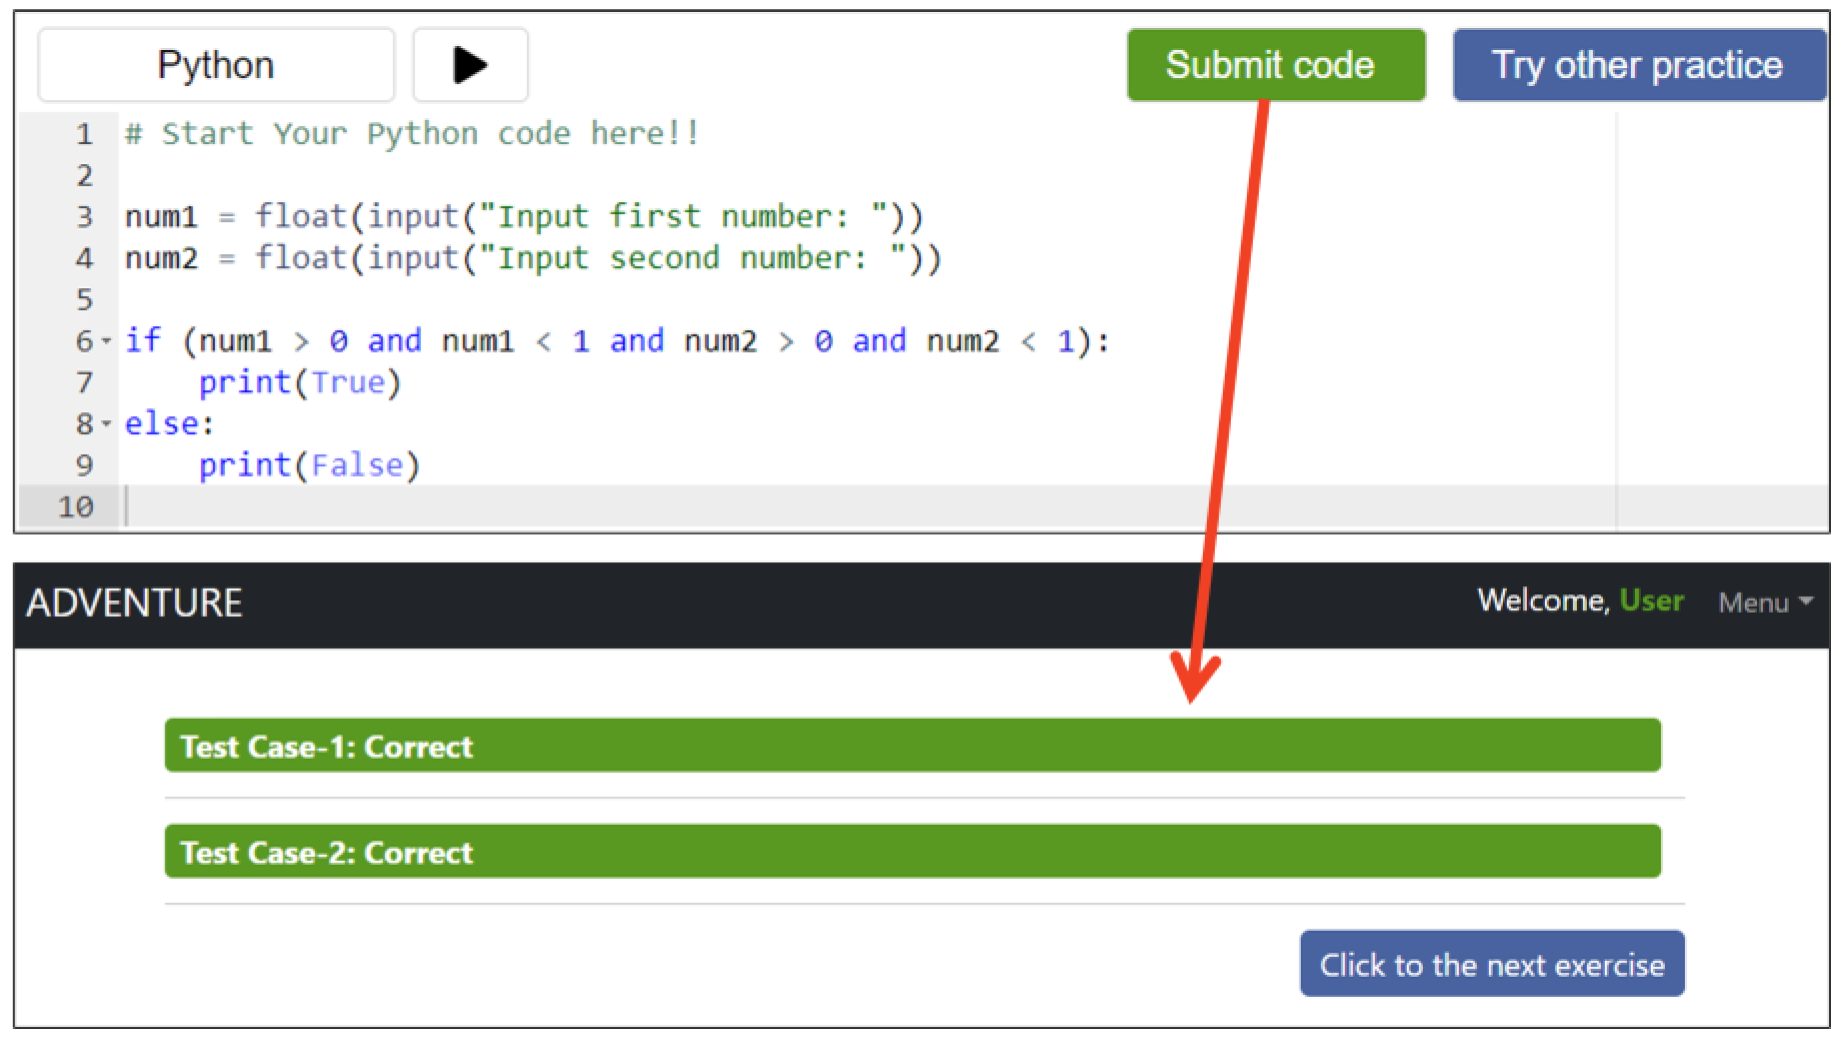The width and height of the screenshot is (1847, 1047).
Task: Click to the next exercise button
Action: pyautogui.click(x=1491, y=964)
